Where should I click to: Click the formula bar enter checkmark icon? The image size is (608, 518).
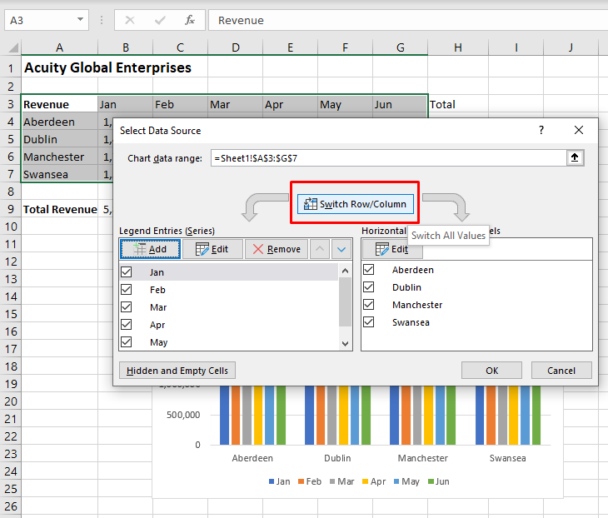pyautogui.click(x=160, y=20)
